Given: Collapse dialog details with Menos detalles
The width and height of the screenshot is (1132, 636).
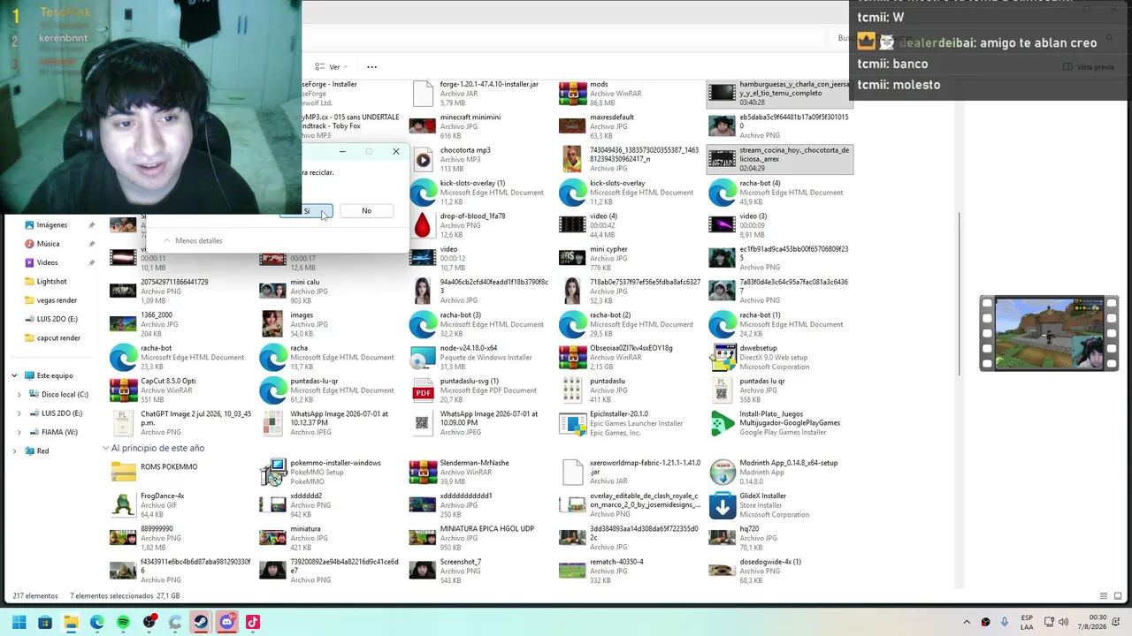Looking at the screenshot, I should [192, 240].
